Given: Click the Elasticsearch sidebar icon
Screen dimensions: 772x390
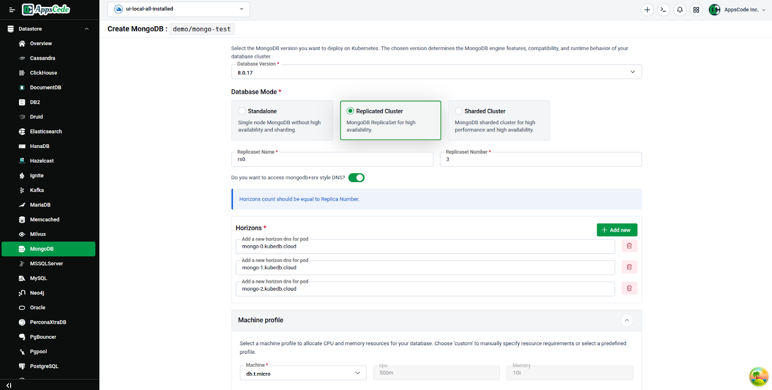Looking at the screenshot, I should [x=22, y=131].
